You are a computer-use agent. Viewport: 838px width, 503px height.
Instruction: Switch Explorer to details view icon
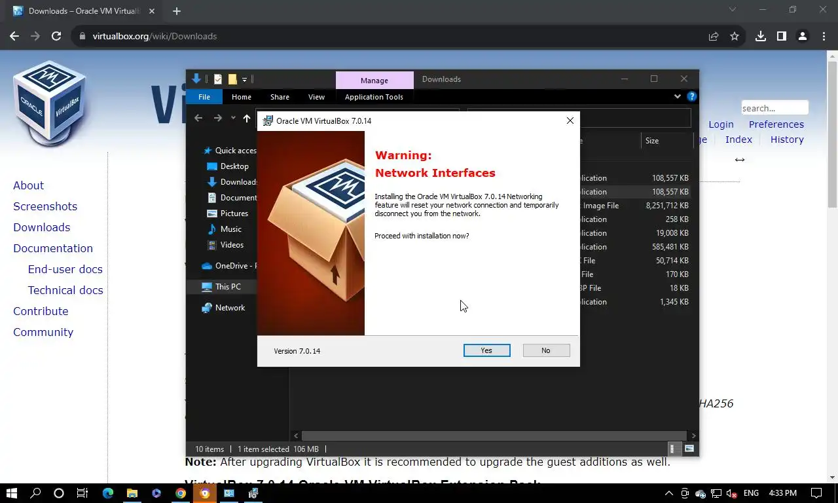(672, 449)
